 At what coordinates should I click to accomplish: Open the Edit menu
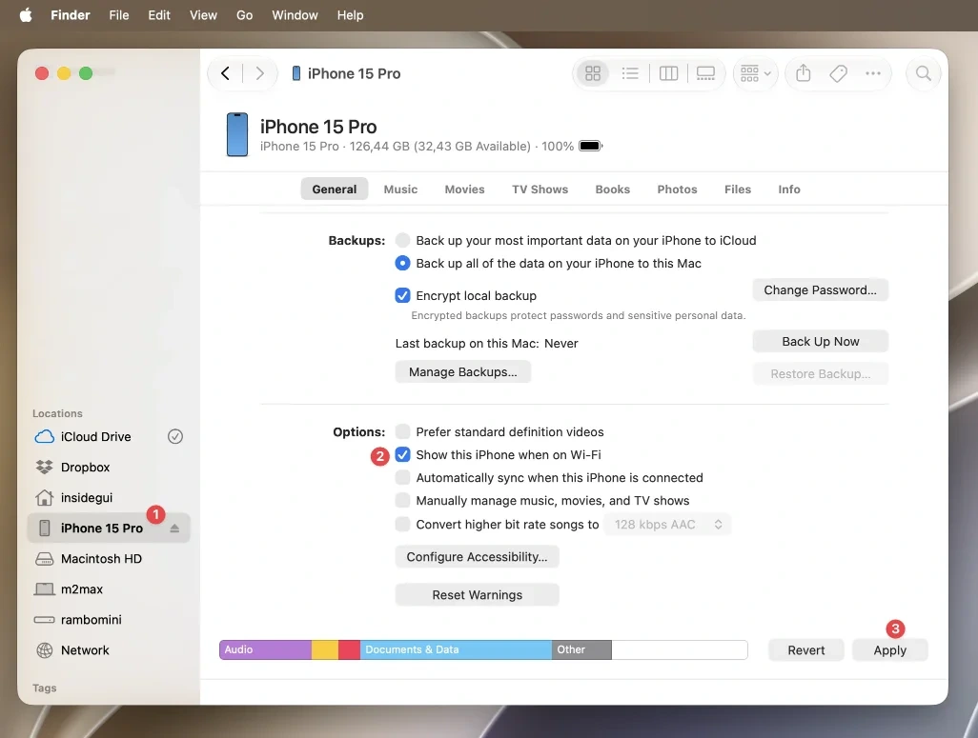[x=159, y=15]
